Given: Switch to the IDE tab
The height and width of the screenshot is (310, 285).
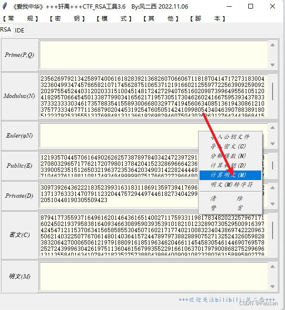Looking at the screenshot, I should tap(20, 30).
